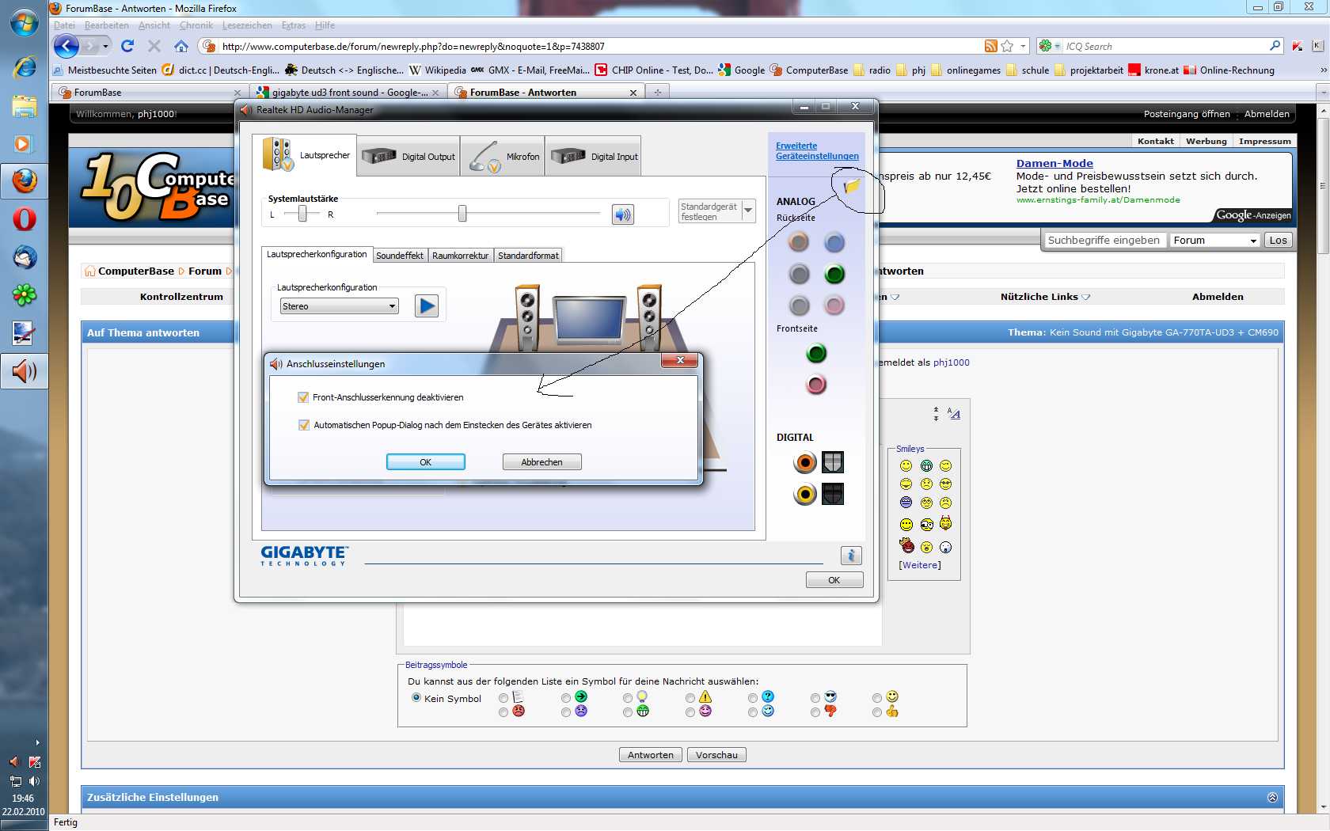Screen dimensions: 1330x831
Task: Choose the lightbulb post icon radio
Action: [628, 698]
